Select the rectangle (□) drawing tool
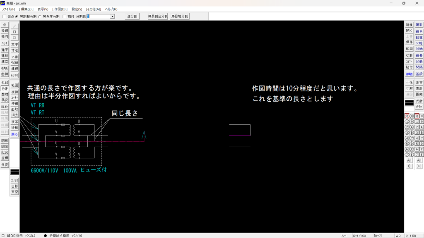Screen dimensions: 424x238 tap(14, 31)
